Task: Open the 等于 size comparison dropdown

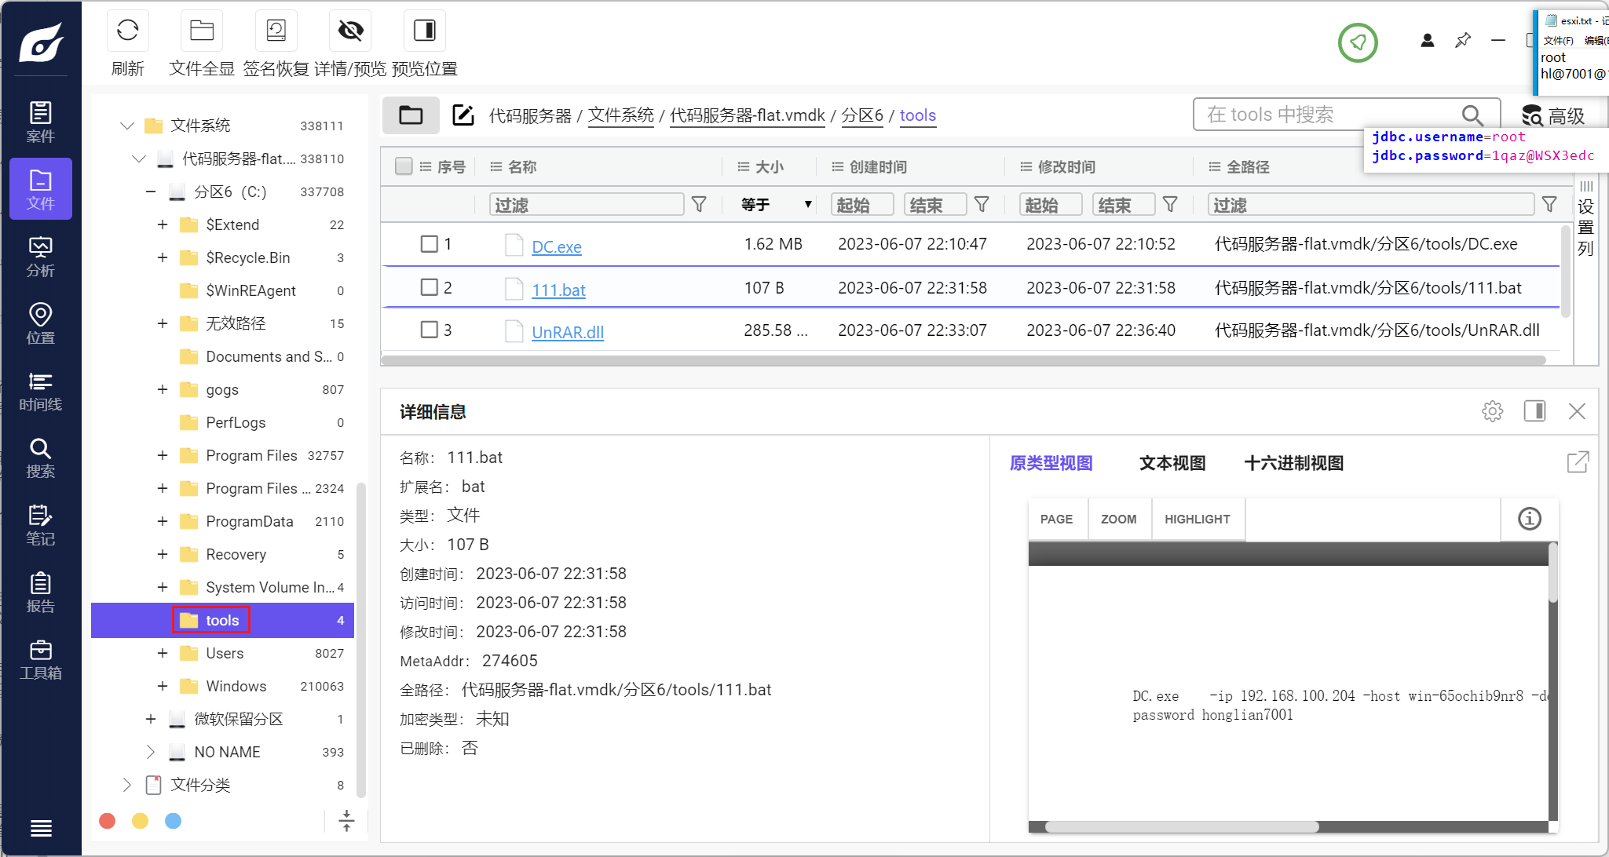Action: coord(776,205)
